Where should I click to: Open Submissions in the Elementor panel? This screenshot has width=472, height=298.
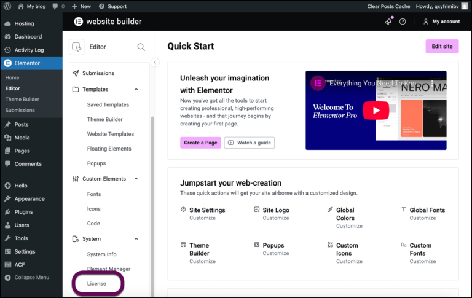pos(98,73)
